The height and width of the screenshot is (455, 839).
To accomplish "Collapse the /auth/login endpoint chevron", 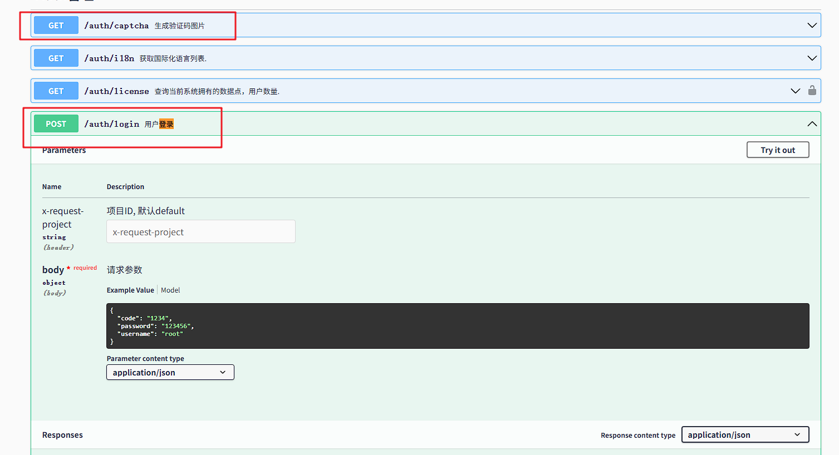I will tap(812, 124).
